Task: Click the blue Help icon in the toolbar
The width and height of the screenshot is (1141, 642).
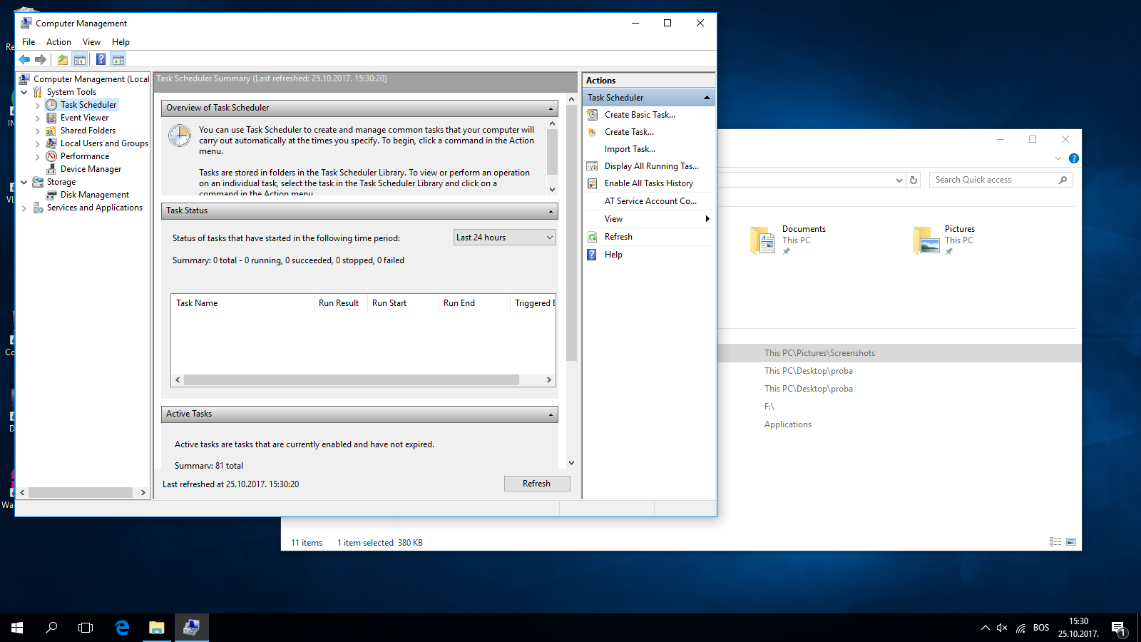Action: click(x=101, y=60)
